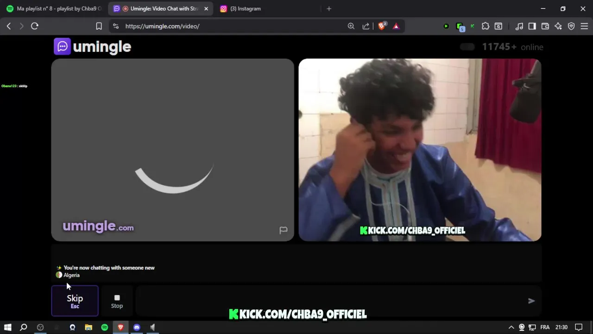Viewport: 593px width, 334px height.
Task: Open the media control music note icon
Action: (x=519, y=26)
